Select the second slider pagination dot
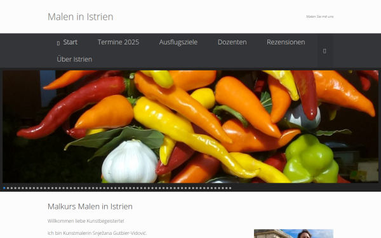Image resolution: width=381 pixels, height=238 pixels. click(8, 188)
